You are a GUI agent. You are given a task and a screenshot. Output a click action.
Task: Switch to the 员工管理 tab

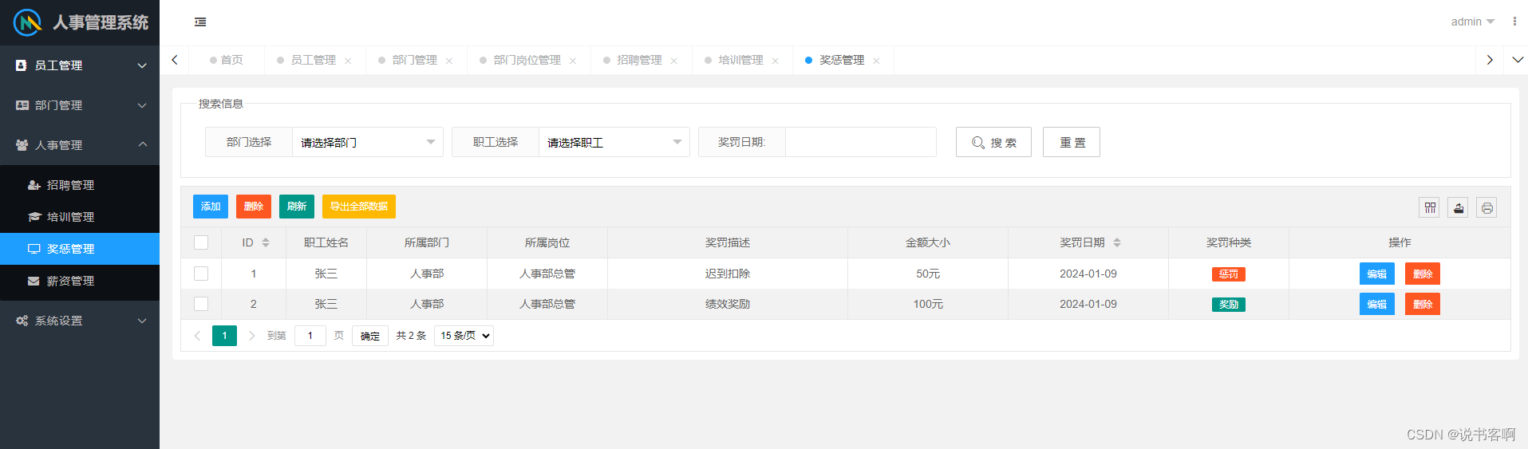click(x=313, y=60)
